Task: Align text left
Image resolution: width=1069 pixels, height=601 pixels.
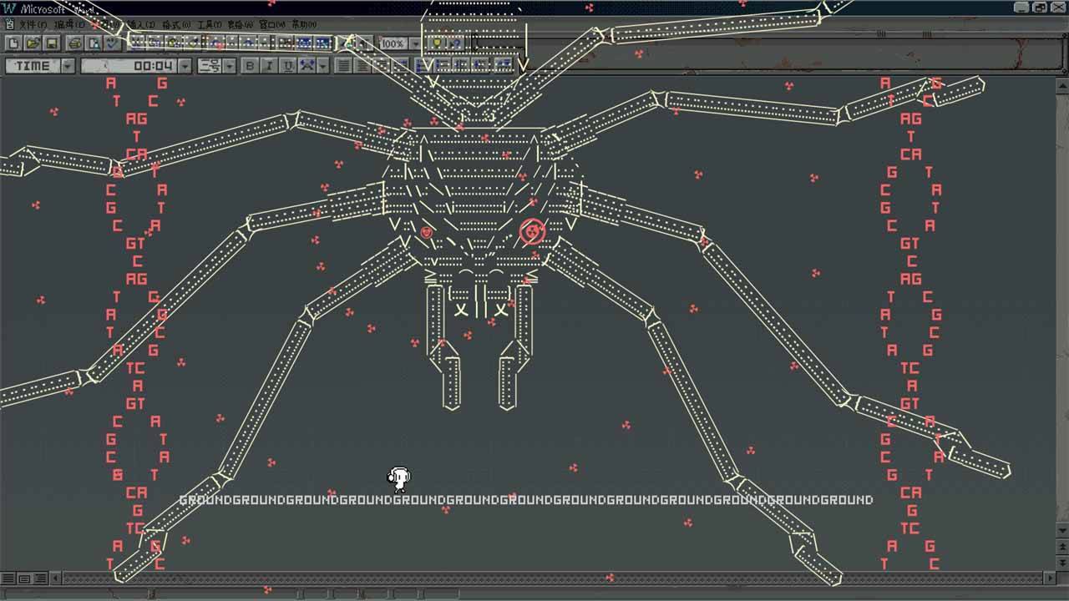Action: 343,65
